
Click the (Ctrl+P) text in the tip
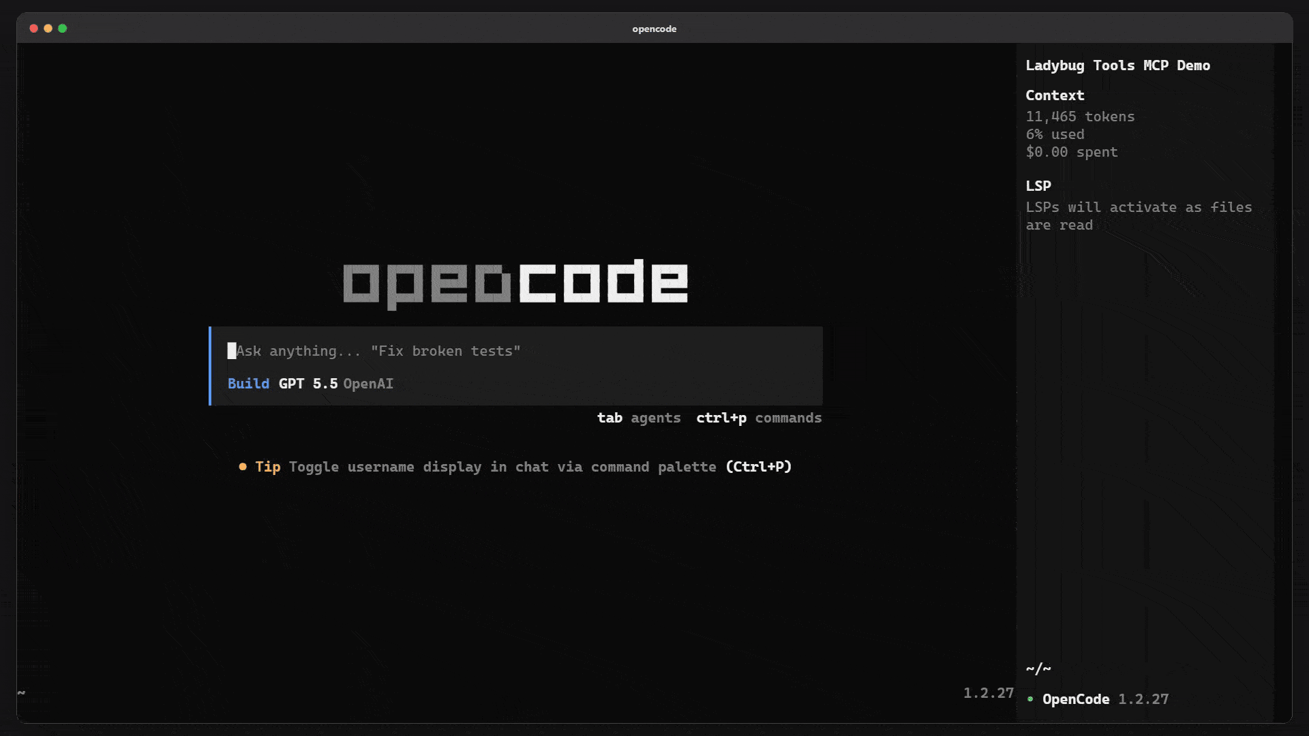758,467
